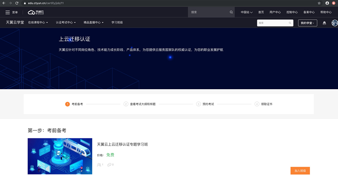Select step 2 查看考试大纲和样题
The height and width of the screenshot is (176, 338).
140,104
